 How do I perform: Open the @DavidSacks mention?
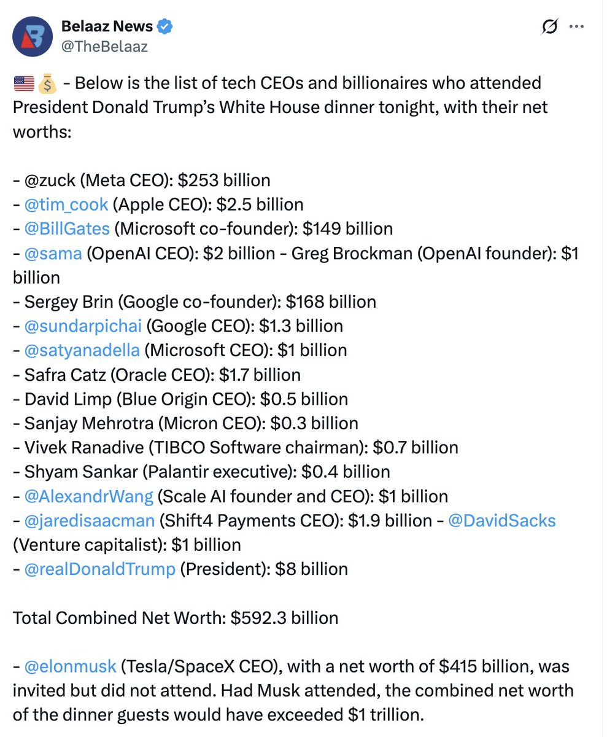501,520
